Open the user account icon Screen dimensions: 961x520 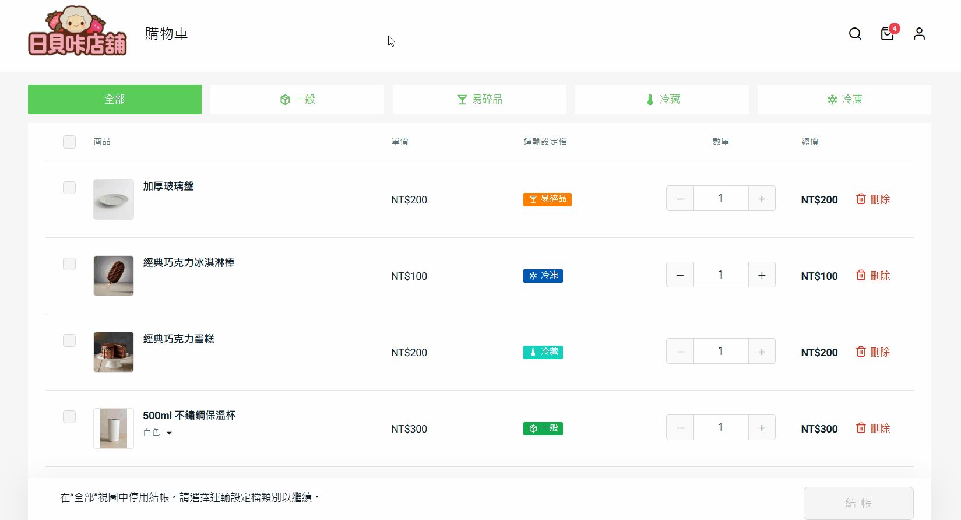(x=919, y=34)
